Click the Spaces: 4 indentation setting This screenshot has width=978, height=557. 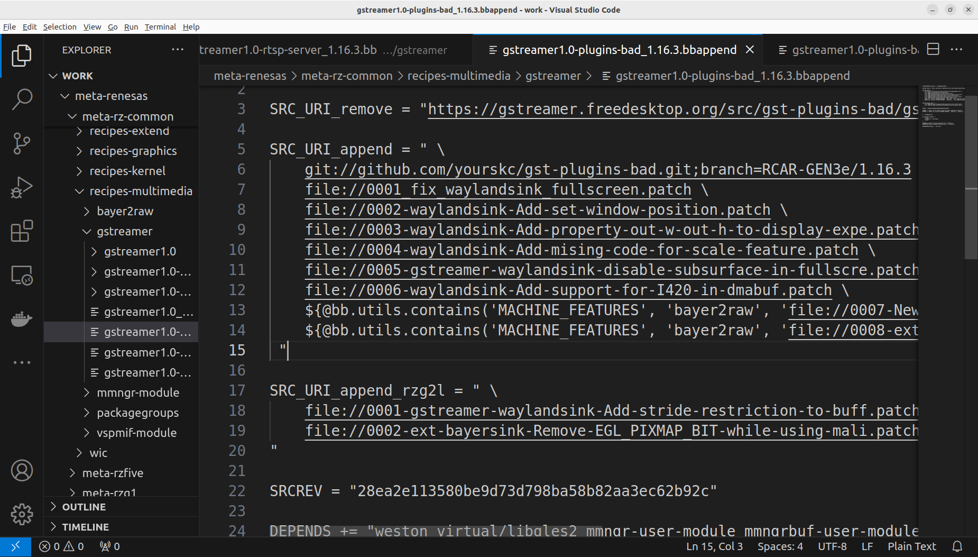(780, 546)
